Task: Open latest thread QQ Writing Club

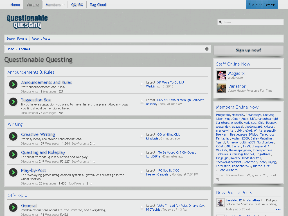Action: click(x=169, y=134)
